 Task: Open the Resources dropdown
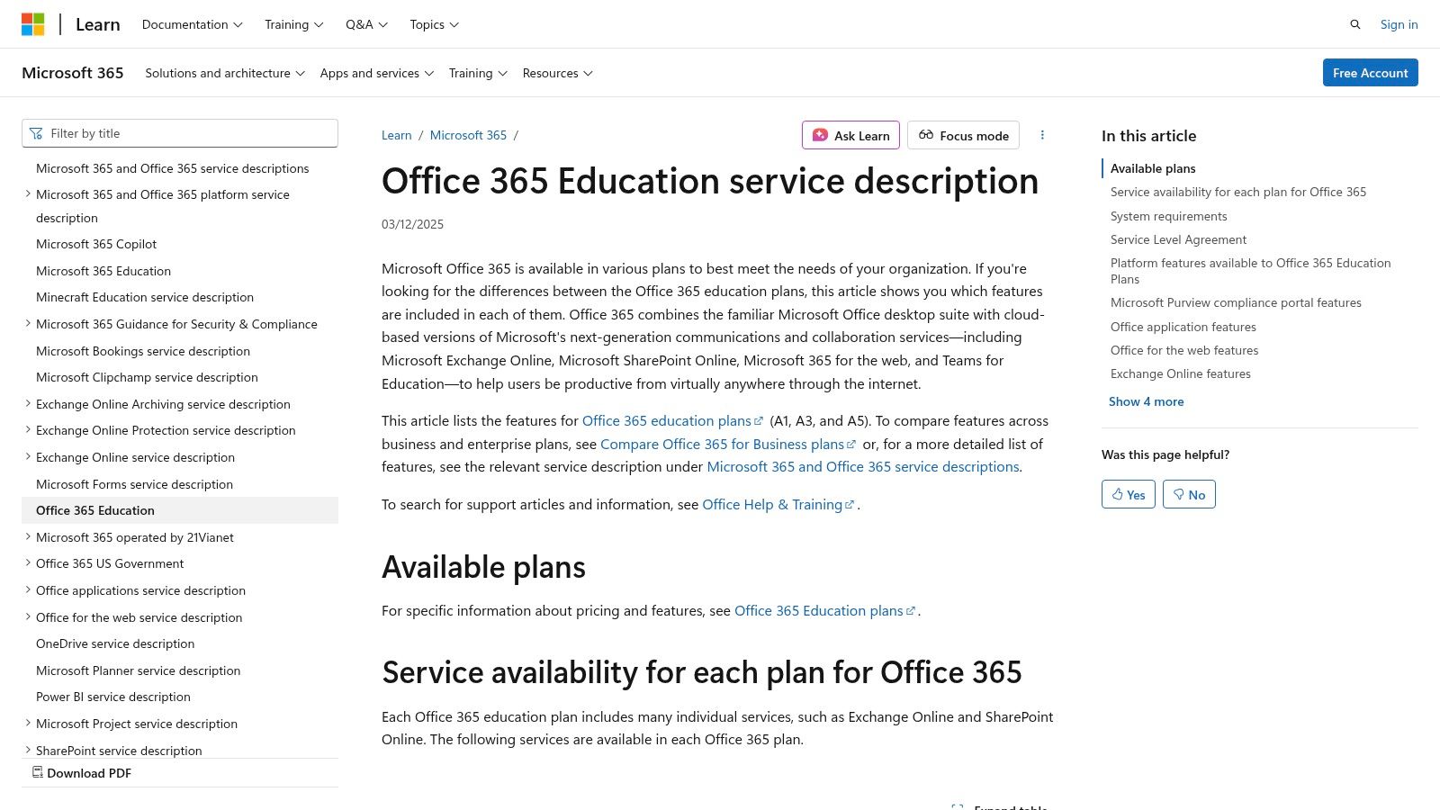click(x=557, y=73)
